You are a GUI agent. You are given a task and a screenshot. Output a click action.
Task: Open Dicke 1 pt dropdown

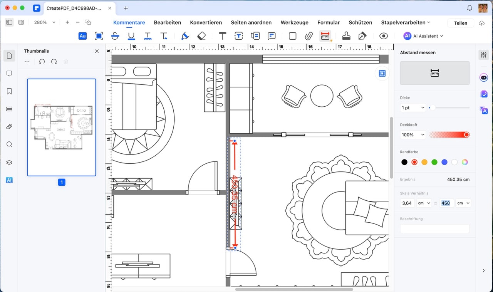coord(413,107)
